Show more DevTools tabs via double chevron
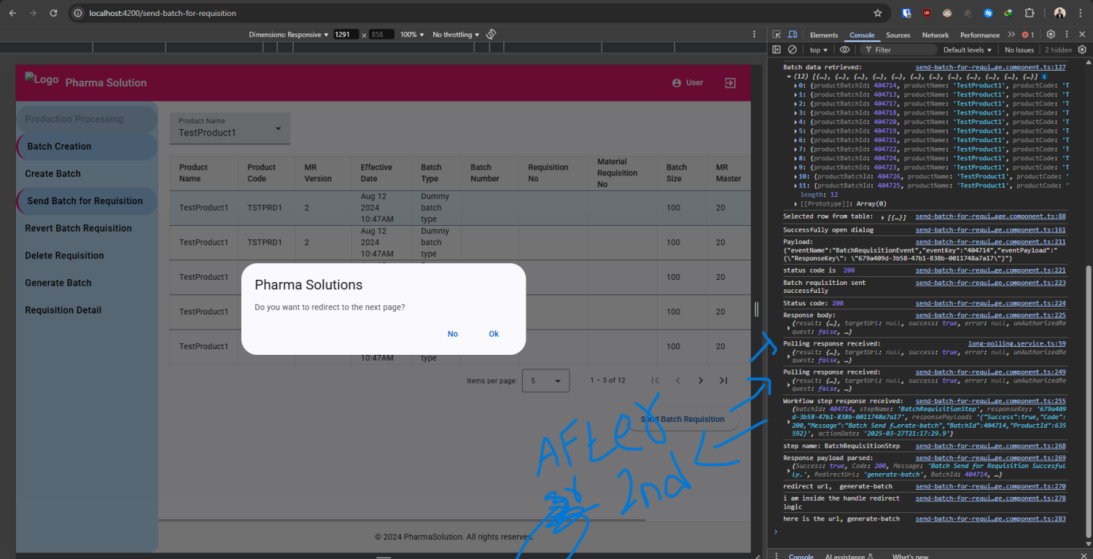This screenshot has height=559, width=1093. [1011, 35]
